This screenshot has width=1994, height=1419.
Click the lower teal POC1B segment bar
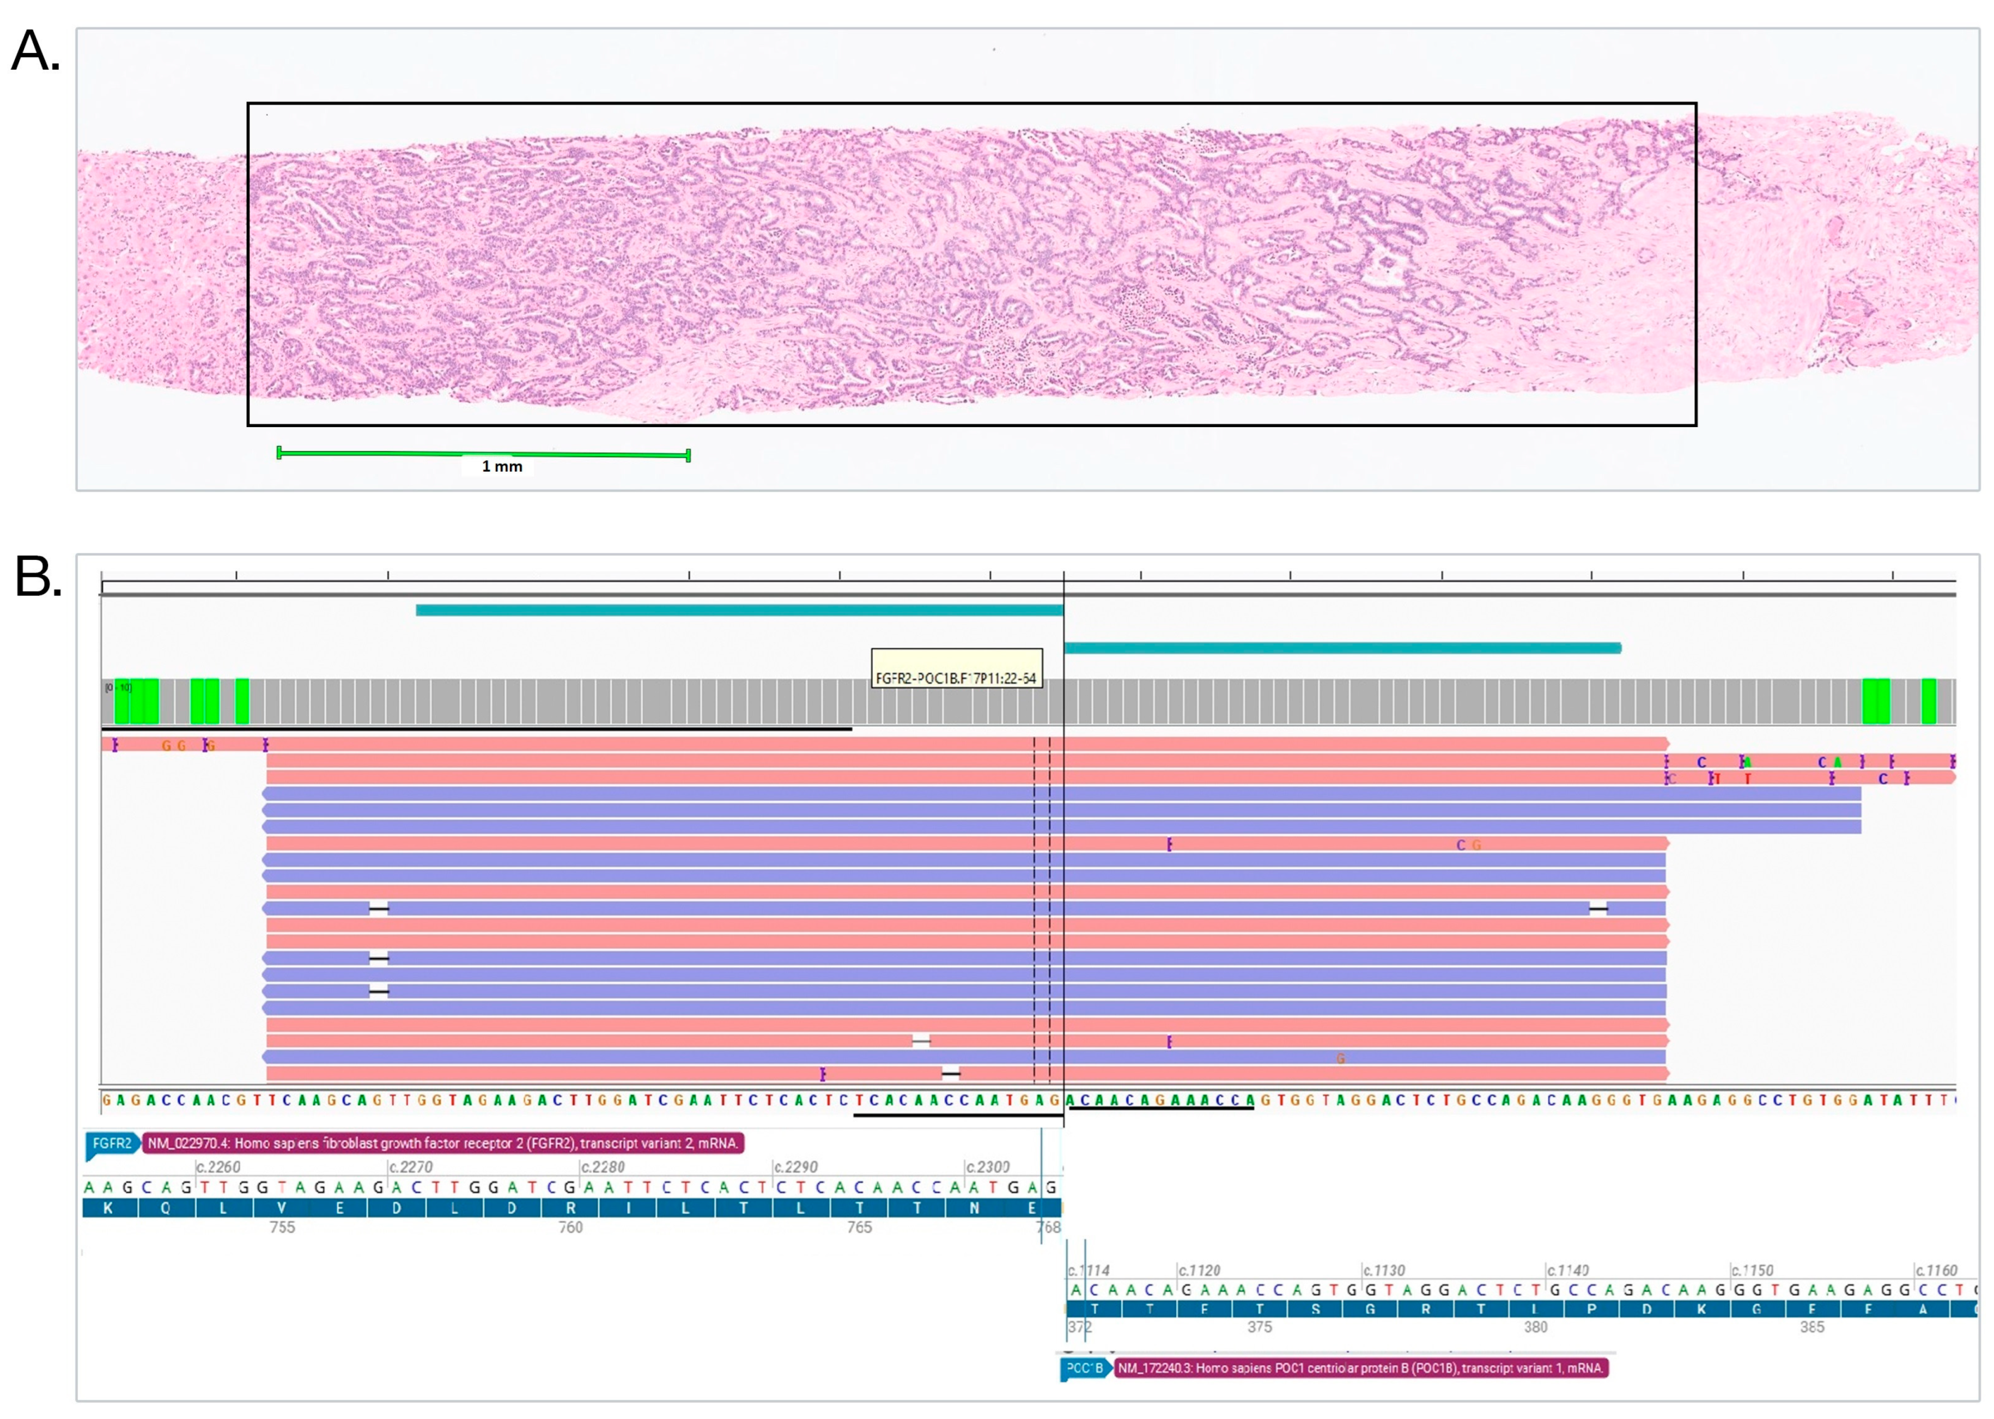1342,648
